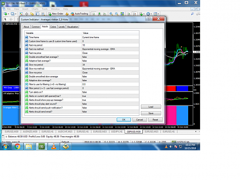The height and width of the screenshot is (180, 240).
Task: Toggle the Terminal panel icon
Action: [x=38, y=14]
